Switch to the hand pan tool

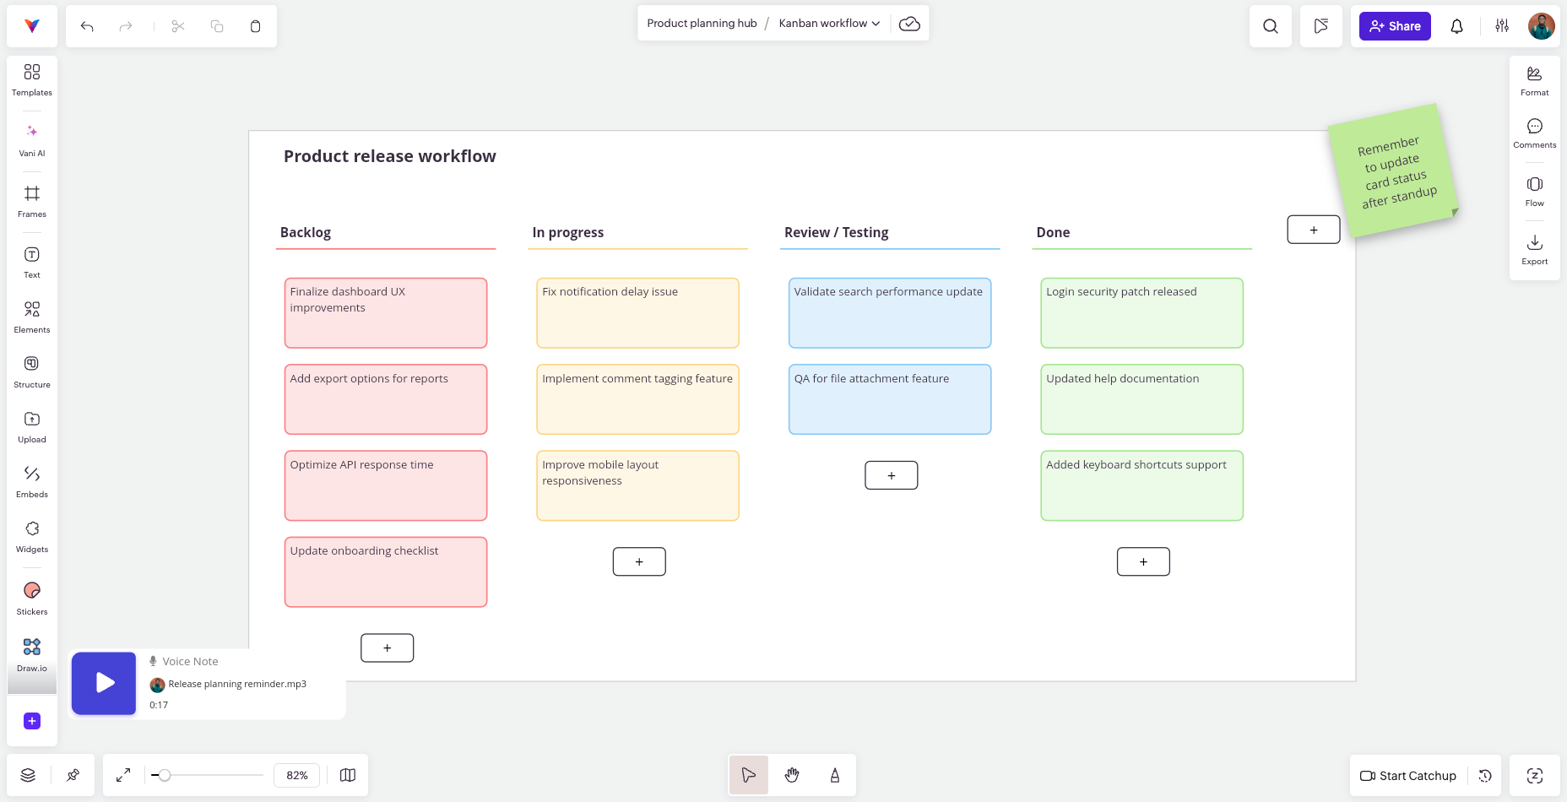pos(791,774)
